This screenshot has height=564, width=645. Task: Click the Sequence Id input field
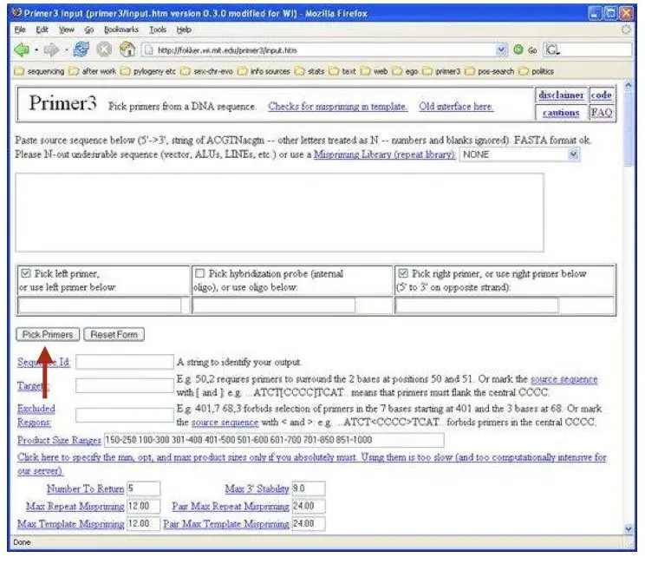125,362
